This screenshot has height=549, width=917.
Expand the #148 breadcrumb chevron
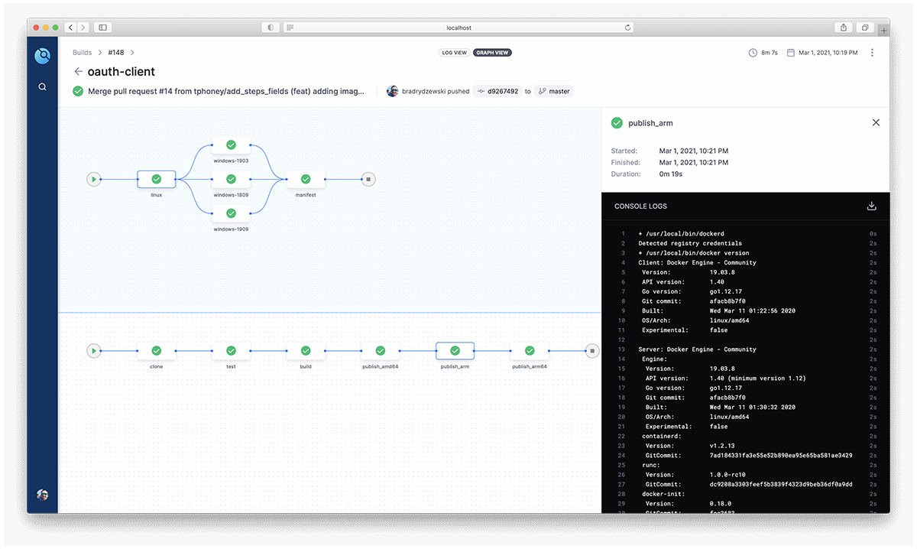click(131, 52)
